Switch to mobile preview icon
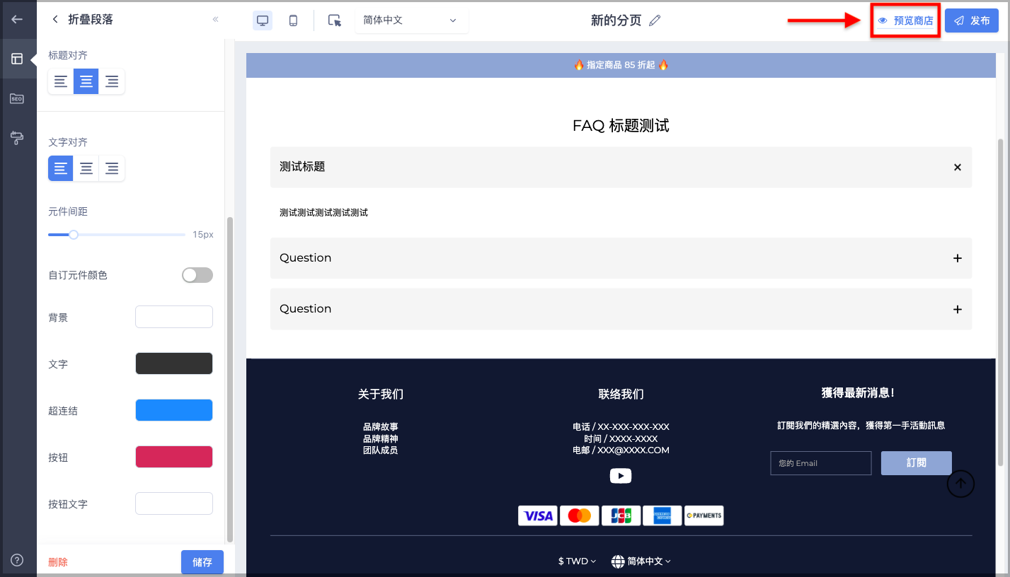The image size is (1010, 577). click(x=293, y=21)
